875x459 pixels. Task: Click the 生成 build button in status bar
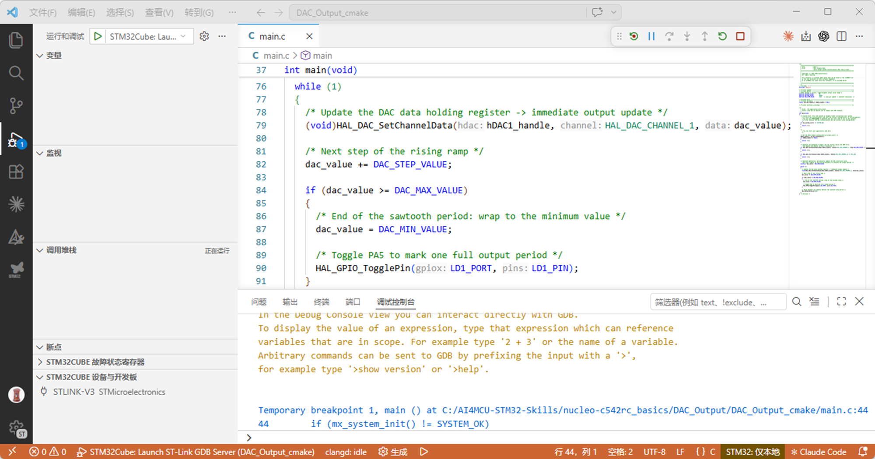click(393, 452)
